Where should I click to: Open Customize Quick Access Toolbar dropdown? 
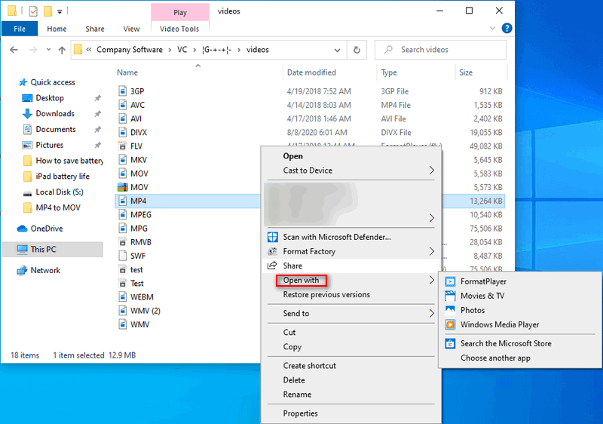[60, 11]
